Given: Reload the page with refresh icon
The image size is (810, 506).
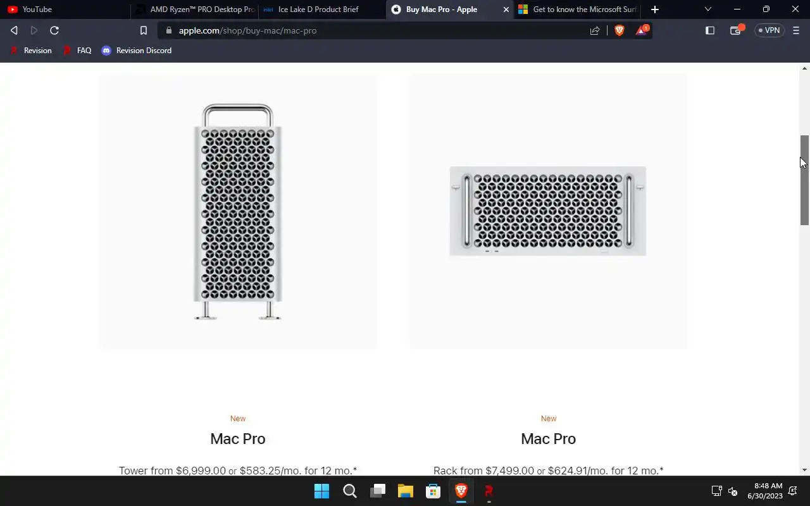Looking at the screenshot, I should coord(54,30).
